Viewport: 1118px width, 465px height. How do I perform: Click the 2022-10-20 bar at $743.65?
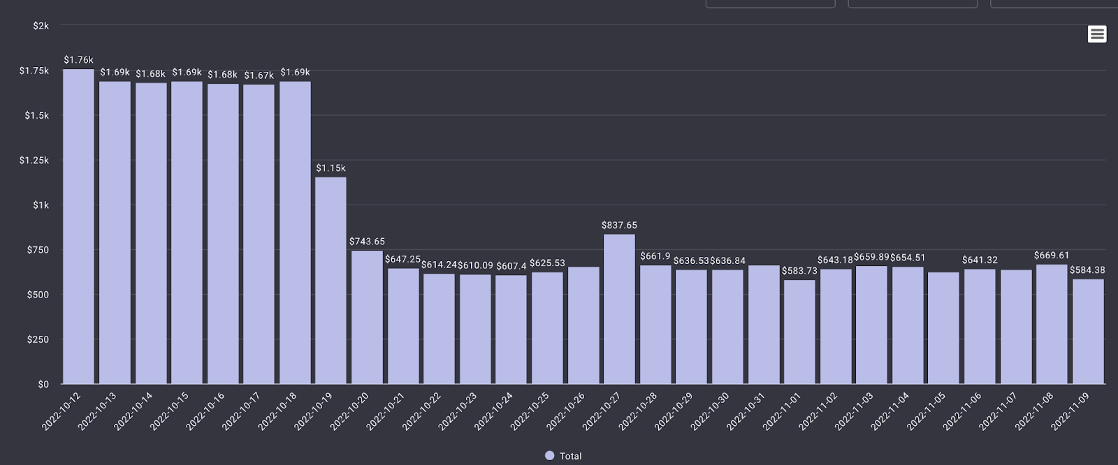367,317
